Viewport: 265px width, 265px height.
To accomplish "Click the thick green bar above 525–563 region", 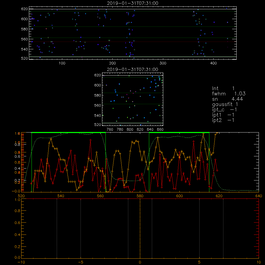I will tap(69, 132).
